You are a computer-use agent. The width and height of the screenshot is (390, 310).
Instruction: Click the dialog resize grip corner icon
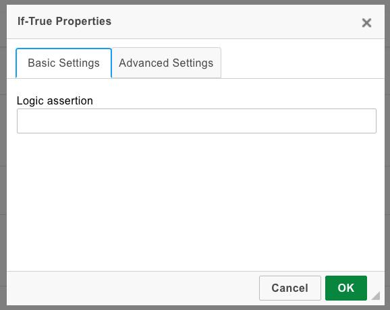click(x=376, y=296)
